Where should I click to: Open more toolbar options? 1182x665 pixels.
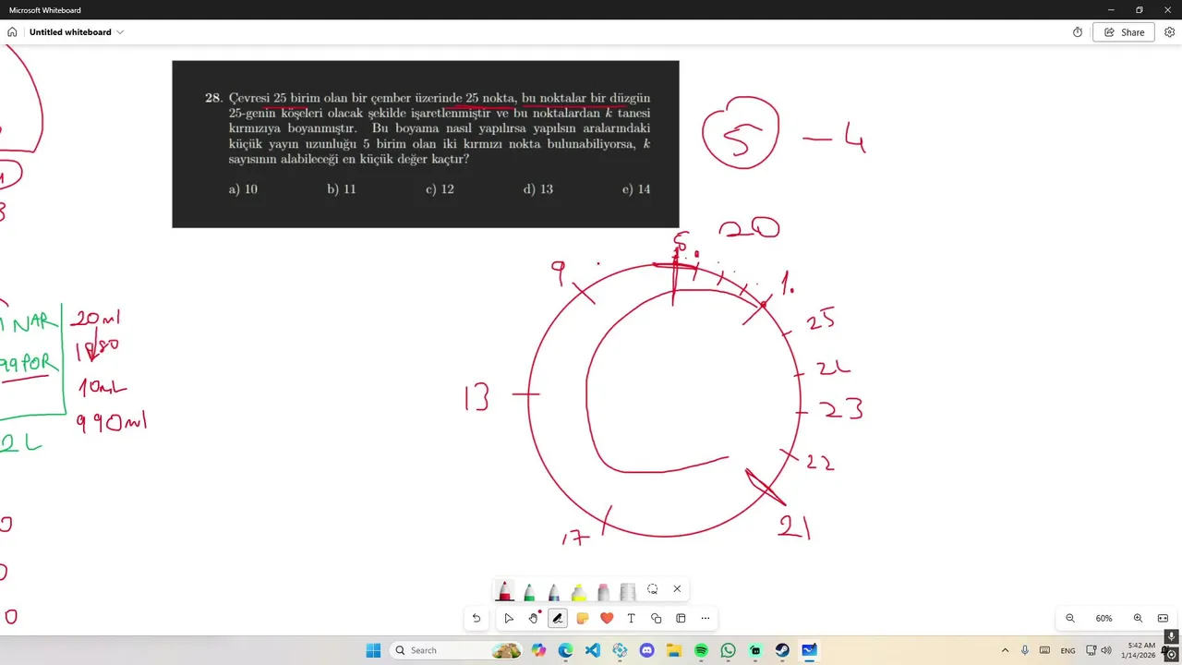point(706,619)
